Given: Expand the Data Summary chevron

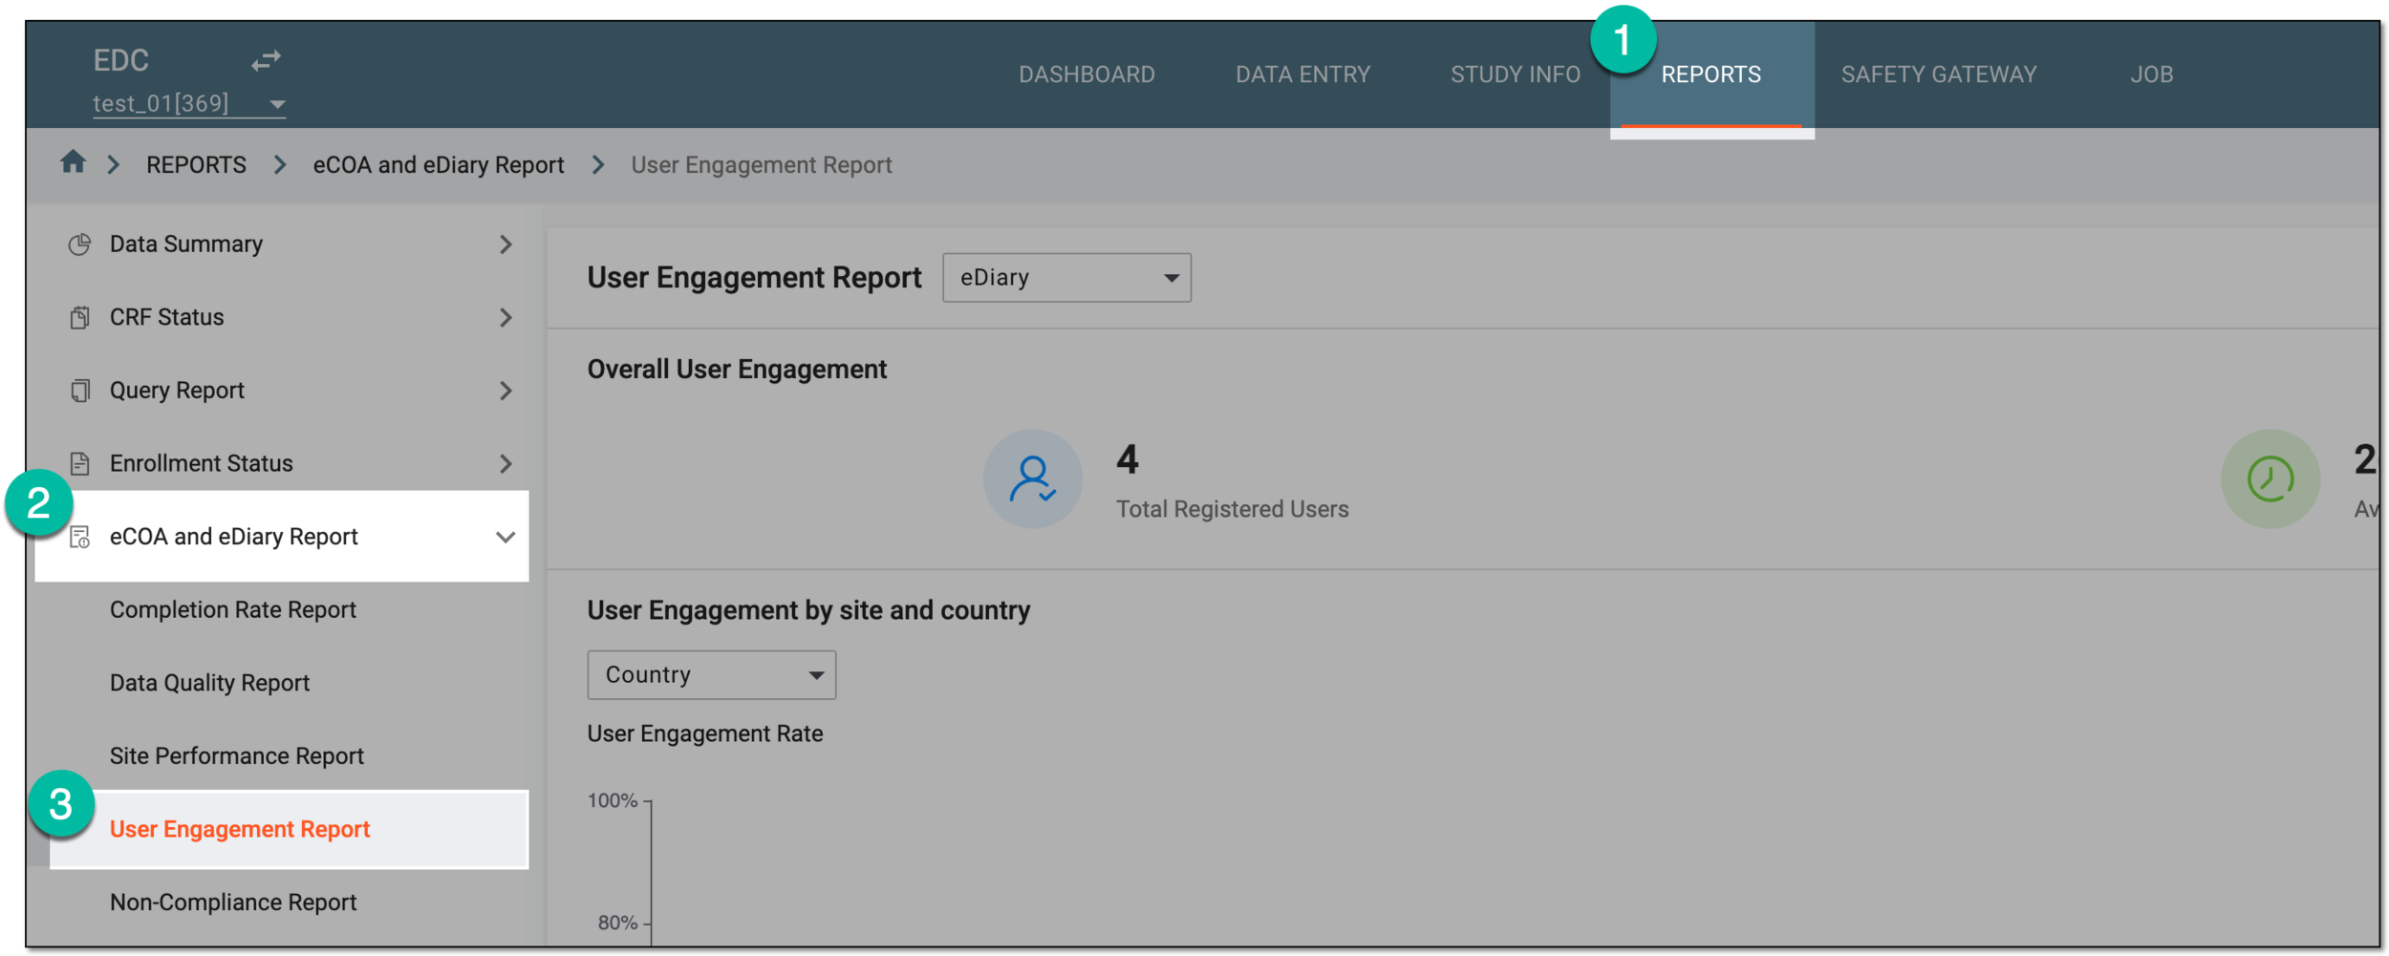Looking at the screenshot, I should coord(506,244).
